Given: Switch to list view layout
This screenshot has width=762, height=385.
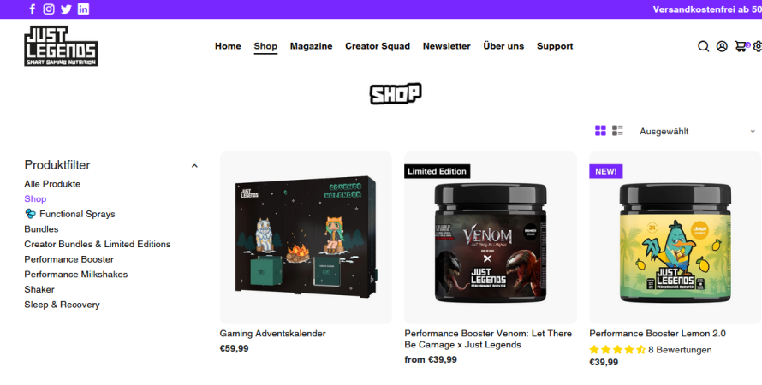Looking at the screenshot, I should 617,131.
